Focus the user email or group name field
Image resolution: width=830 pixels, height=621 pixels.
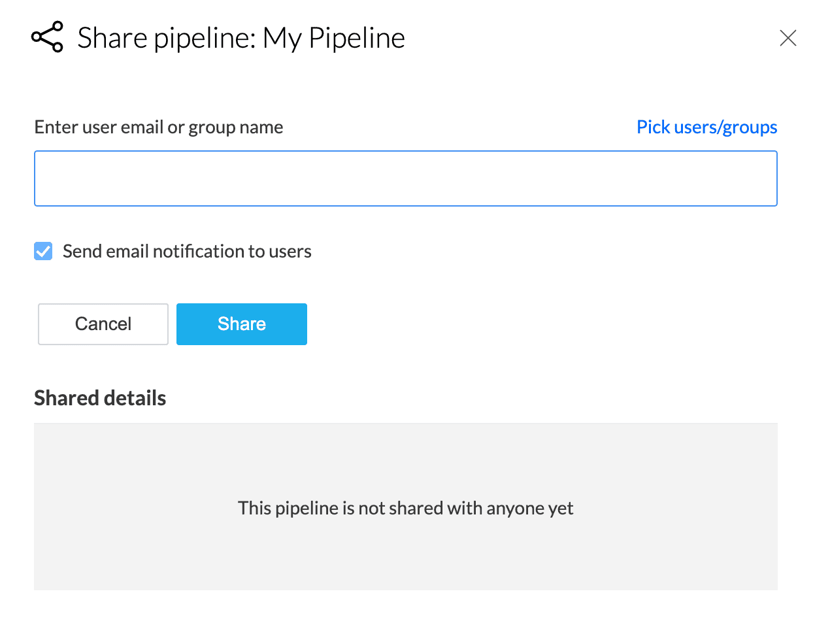[x=405, y=178]
